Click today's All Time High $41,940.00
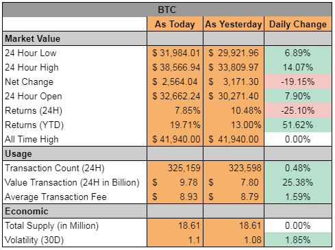Viewport: 335px width, 250px height. (175, 139)
